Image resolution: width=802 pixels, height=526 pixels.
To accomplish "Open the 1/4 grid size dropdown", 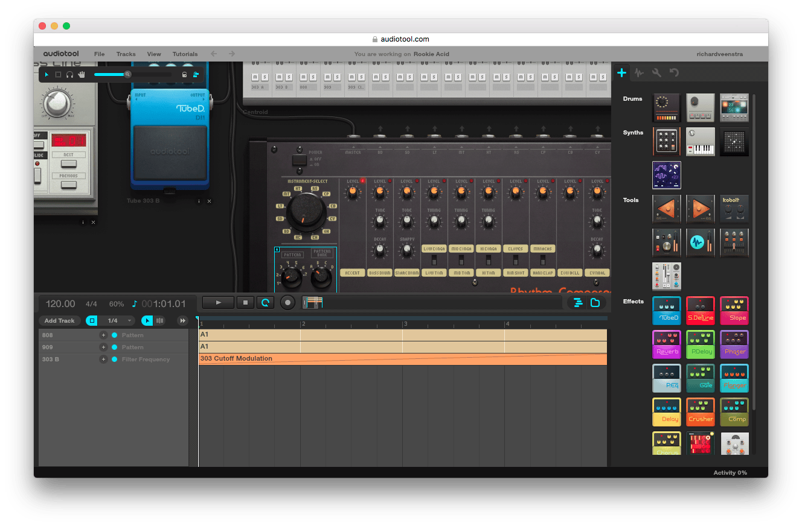I will pos(118,320).
